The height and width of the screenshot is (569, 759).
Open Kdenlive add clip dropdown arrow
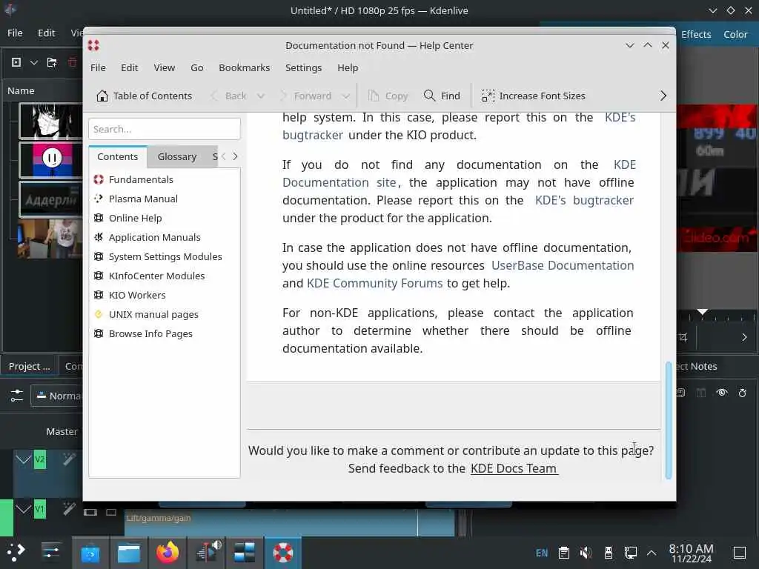34,62
